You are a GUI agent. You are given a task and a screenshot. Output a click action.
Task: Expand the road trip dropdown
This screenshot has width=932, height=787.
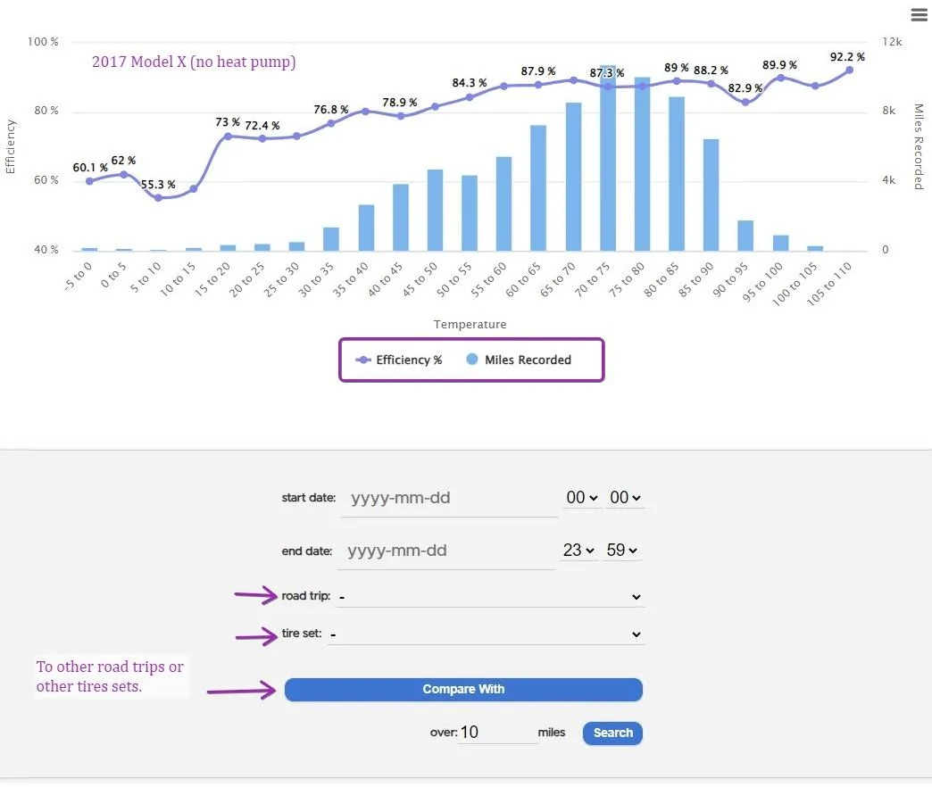[490, 597]
